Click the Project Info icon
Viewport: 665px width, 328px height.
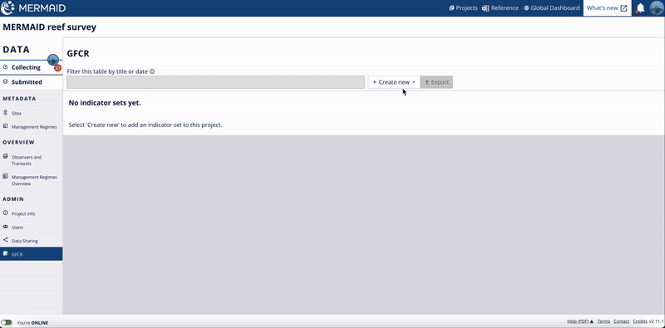coord(6,213)
